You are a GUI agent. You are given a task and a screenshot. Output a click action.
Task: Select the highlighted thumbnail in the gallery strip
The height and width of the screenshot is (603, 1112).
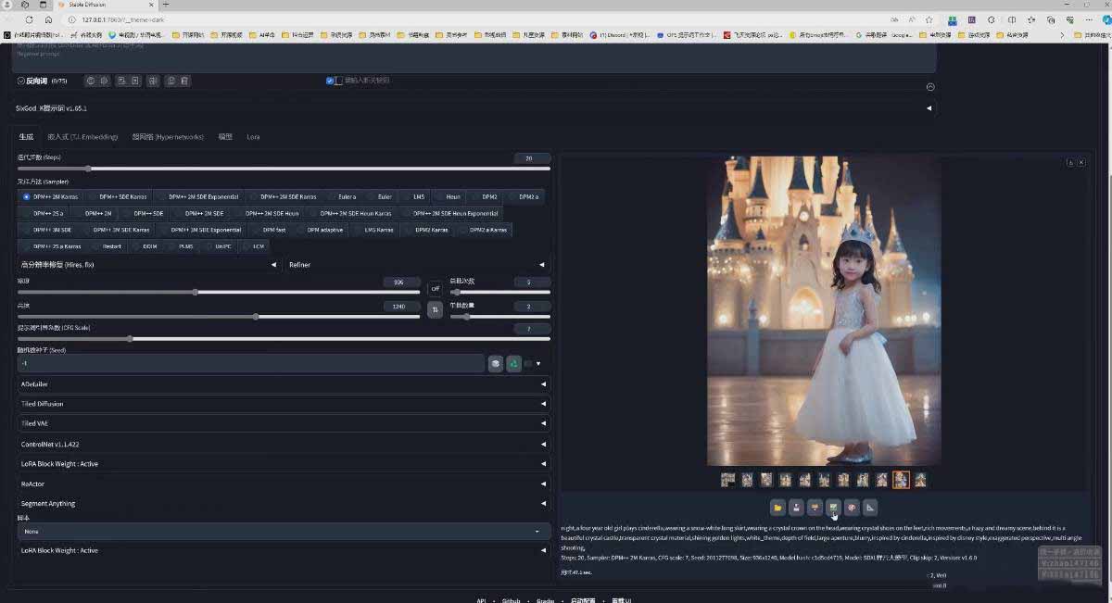(900, 480)
